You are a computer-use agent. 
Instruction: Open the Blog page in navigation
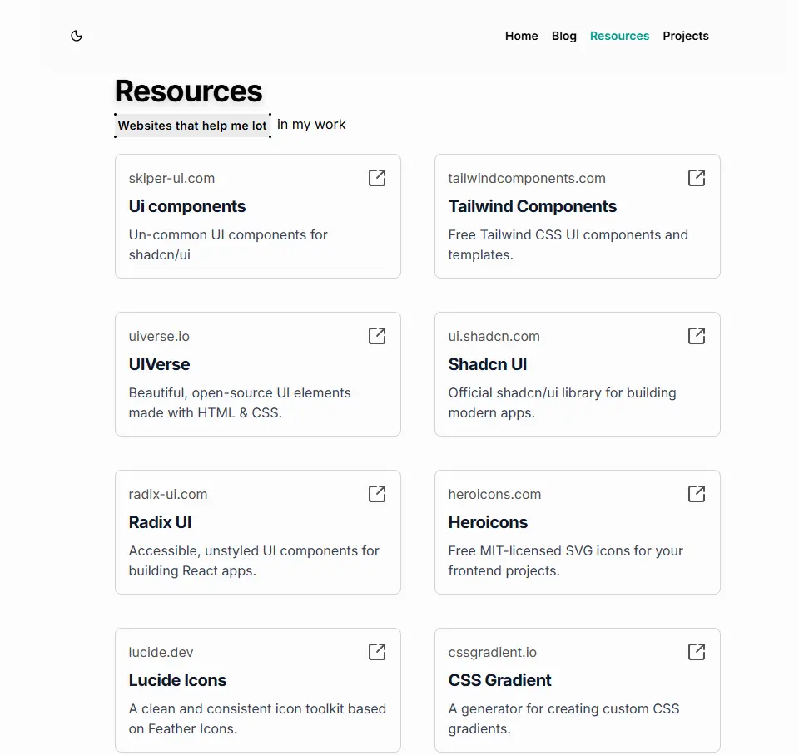pos(563,36)
